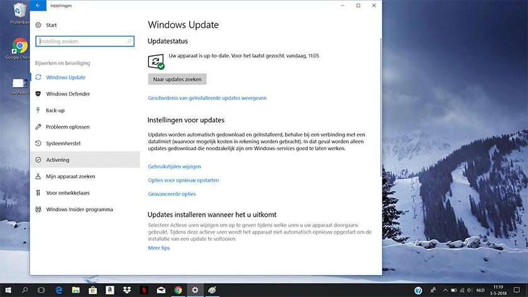Open the Activering page
The width and height of the screenshot is (528, 297).
tap(85, 159)
